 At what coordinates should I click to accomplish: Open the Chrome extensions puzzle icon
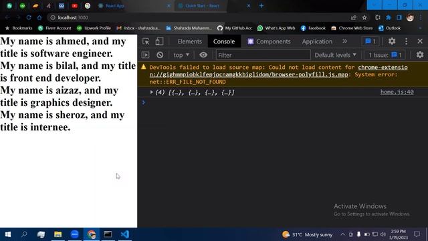(x=388, y=17)
